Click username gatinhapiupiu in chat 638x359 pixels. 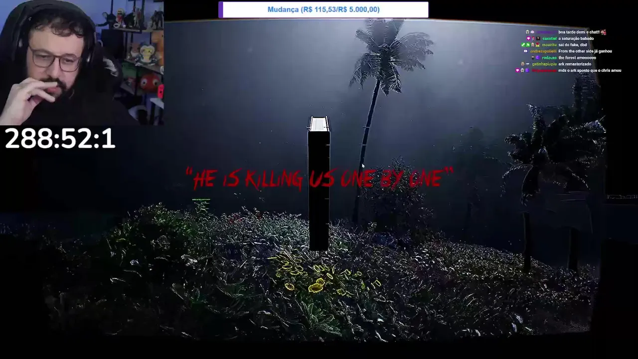544,64
